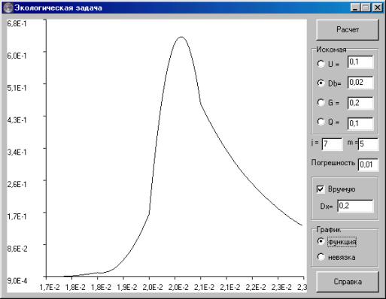Toggle the Вручную checkbox
Image resolution: width=386 pixels, height=299 pixels.
coord(321,189)
